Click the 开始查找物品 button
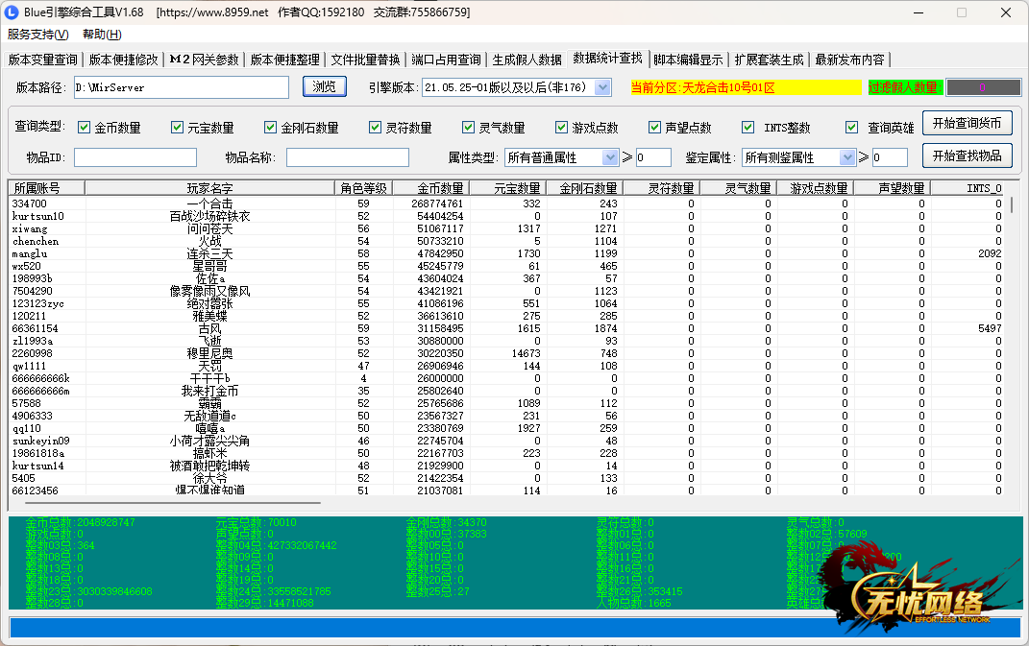 pos(967,156)
